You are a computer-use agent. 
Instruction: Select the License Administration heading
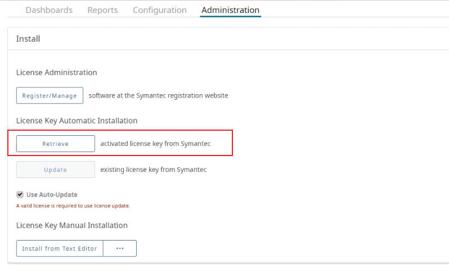(x=56, y=72)
